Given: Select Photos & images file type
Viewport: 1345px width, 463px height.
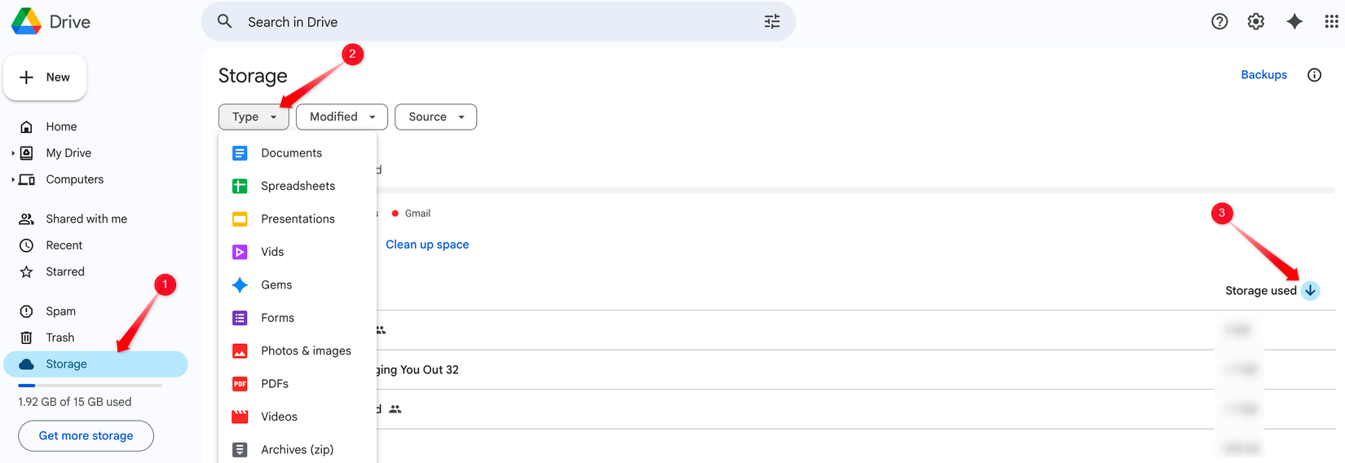Looking at the screenshot, I should click(306, 351).
